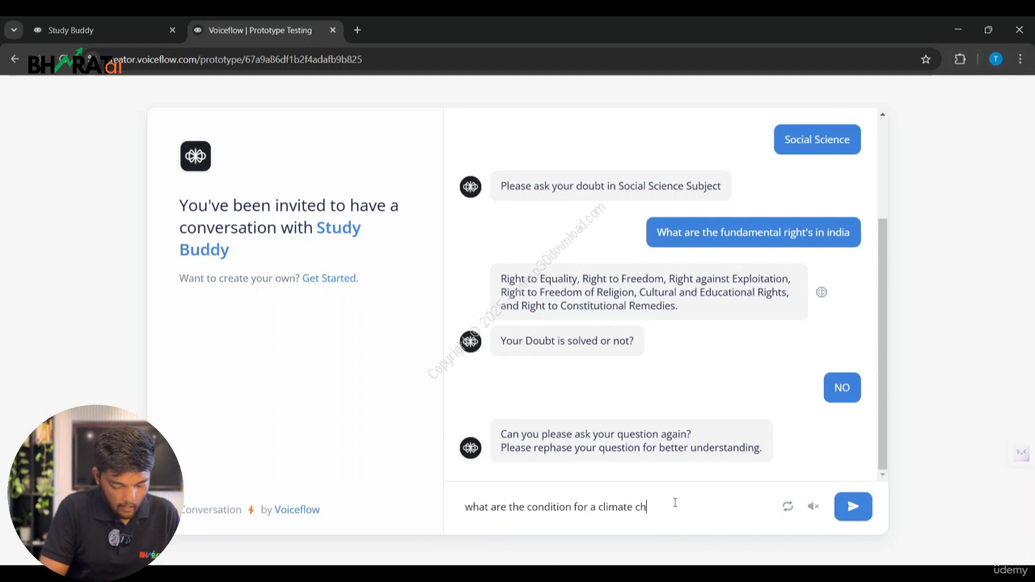Send the typed chat message
Viewport: 1035px width, 582px height.
(853, 506)
